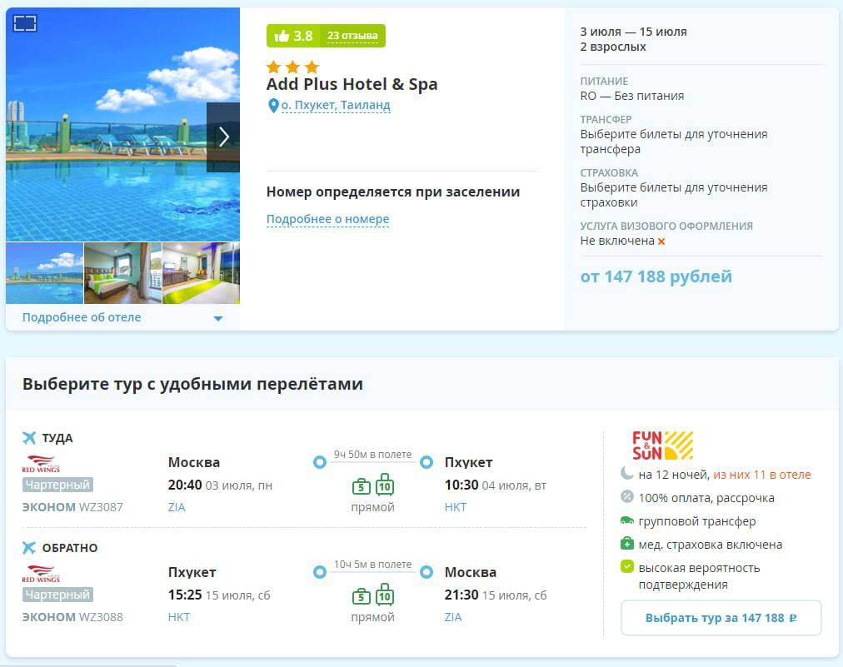
Task: Open 'Подробнее о номере' room details
Action: tap(327, 219)
